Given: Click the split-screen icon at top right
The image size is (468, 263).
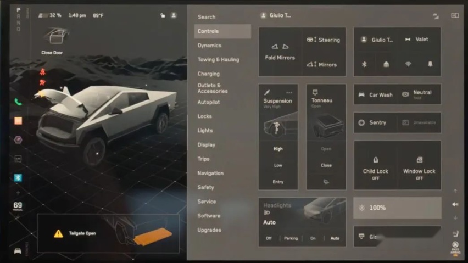Looking at the screenshot, I should pyautogui.click(x=455, y=15).
